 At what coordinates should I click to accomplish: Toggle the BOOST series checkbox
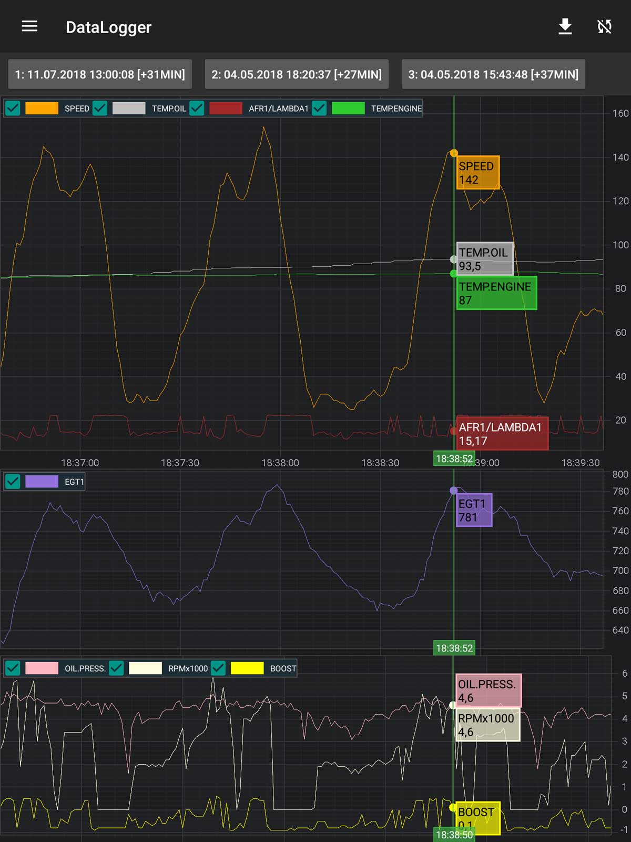218,668
